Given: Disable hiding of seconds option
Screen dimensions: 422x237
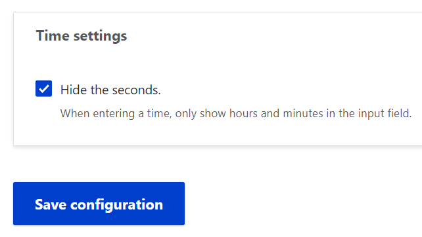Looking at the screenshot, I should point(43,88).
